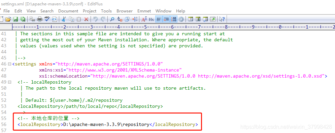
Task: Toggle the W word wrap button
Action: [x=159, y=19]
